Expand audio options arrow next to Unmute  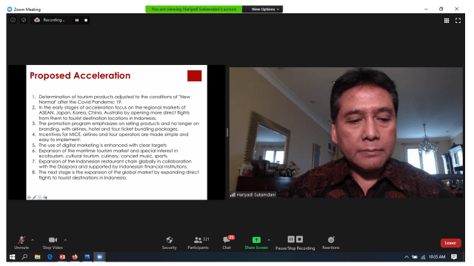coord(33,240)
